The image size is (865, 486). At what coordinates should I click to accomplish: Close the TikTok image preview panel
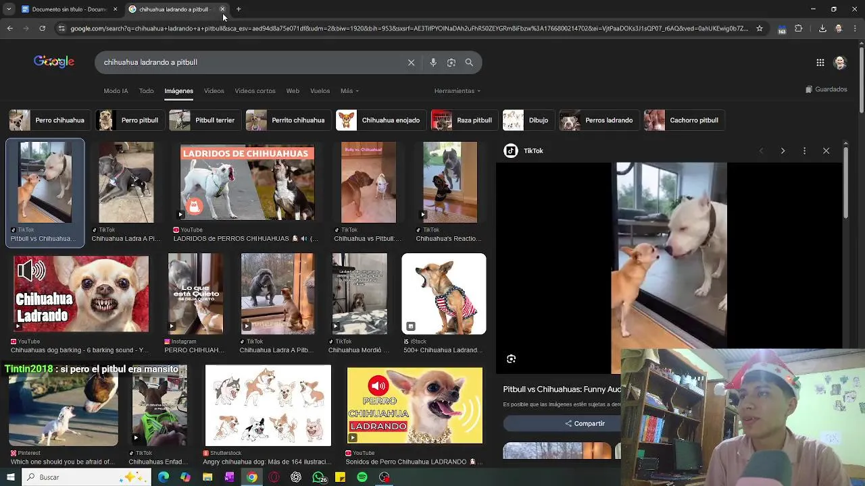(826, 151)
